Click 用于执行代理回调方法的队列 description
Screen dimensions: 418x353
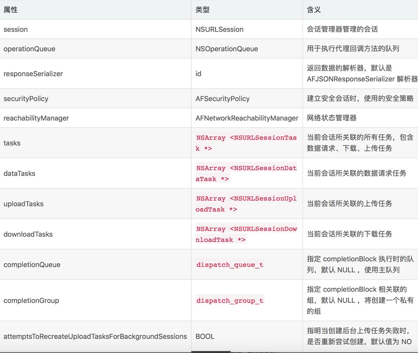(x=353, y=49)
